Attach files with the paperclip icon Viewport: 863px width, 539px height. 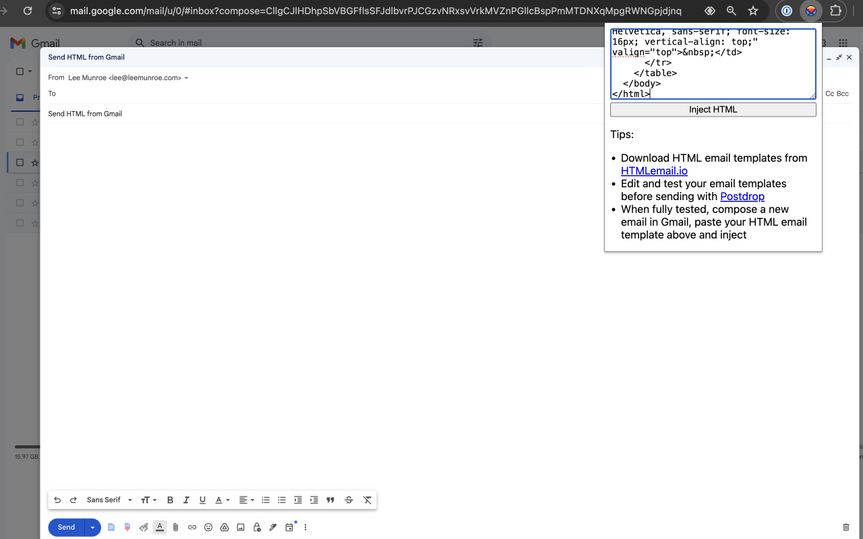[x=176, y=528]
